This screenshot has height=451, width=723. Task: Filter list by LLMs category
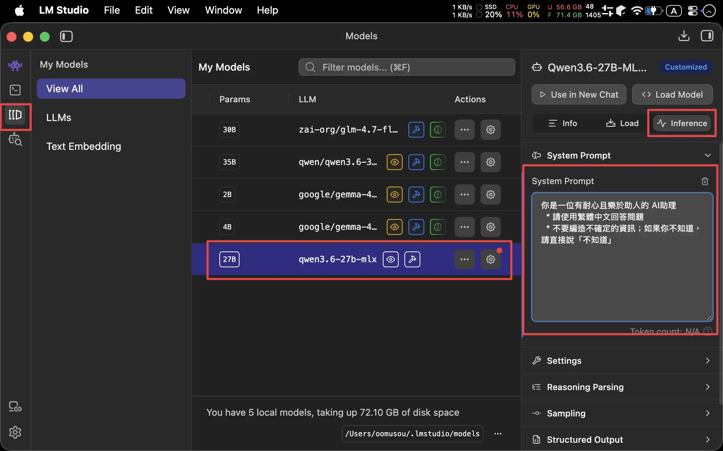point(111,117)
